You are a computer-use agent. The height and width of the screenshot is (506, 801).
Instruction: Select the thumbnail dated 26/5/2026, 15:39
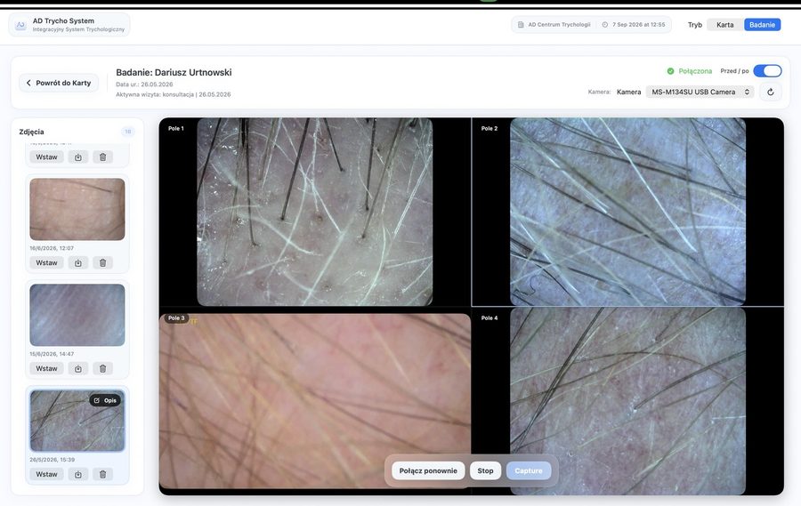77,421
